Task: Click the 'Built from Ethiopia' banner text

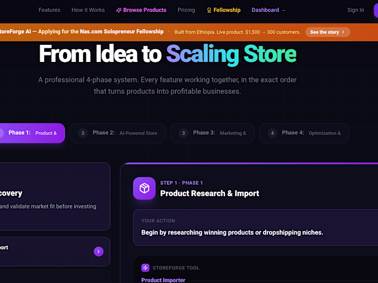Action: pos(238,32)
